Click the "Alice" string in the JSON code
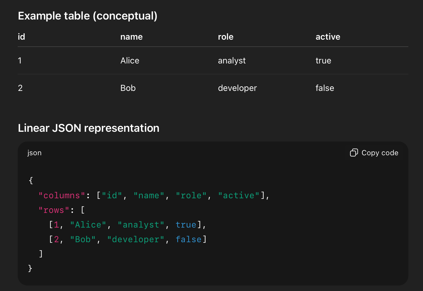This screenshot has width=423, height=291. tap(88, 225)
